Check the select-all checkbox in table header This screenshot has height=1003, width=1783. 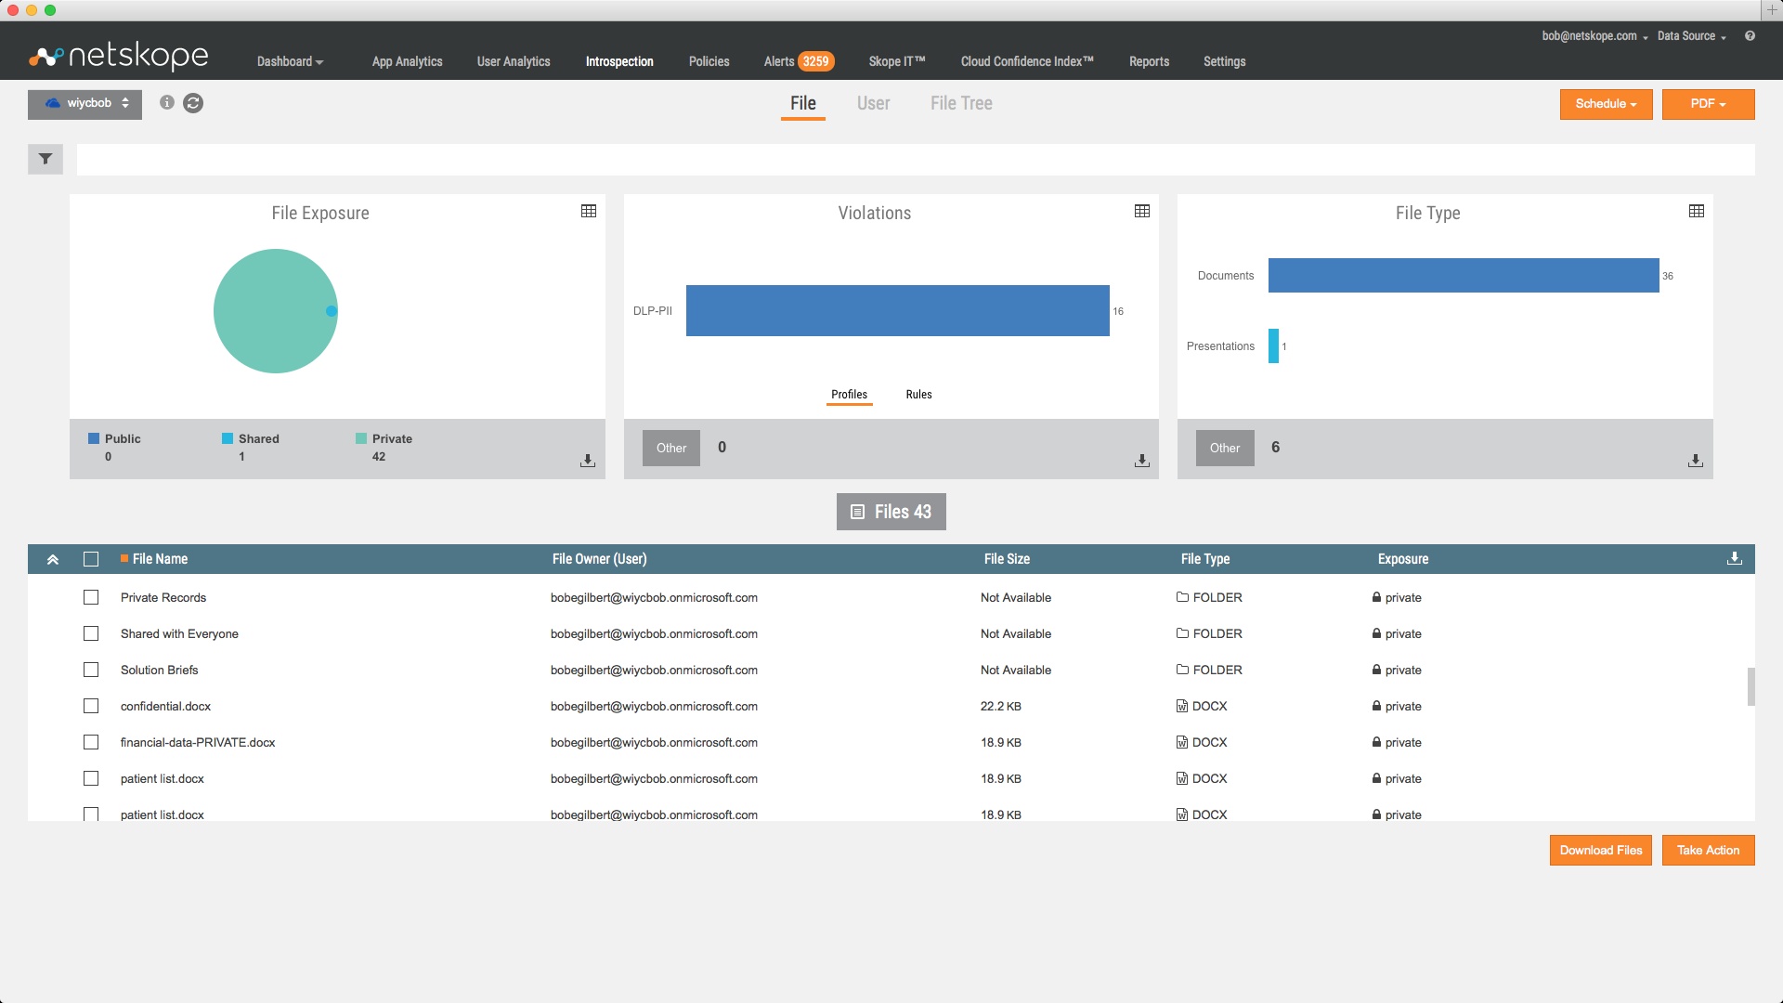click(x=91, y=558)
